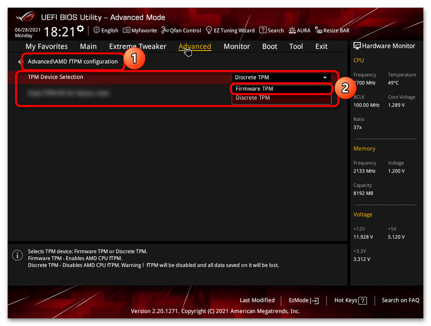The height and width of the screenshot is (326, 431).
Task: Open the Boot tab
Action: point(270,46)
